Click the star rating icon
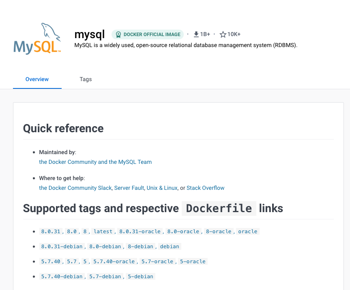 click(223, 34)
